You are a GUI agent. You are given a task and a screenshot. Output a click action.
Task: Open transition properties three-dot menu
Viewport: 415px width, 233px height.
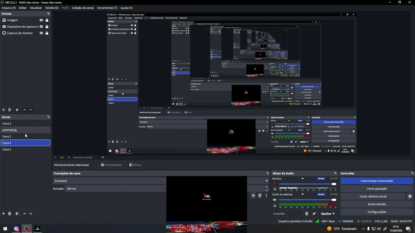[x=267, y=195]
